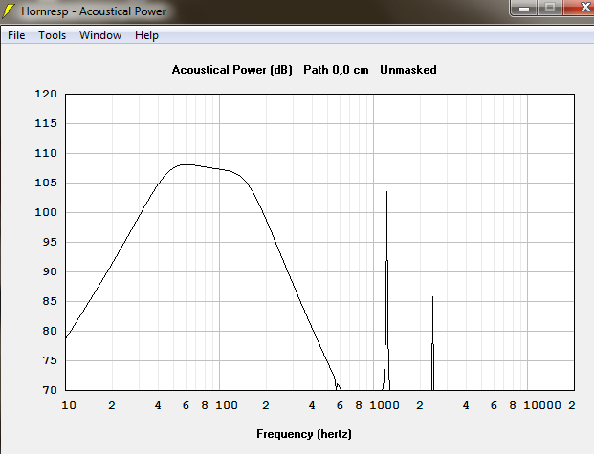
Task: Click the 100 label on the frequency axis
Action: pos(227,405)
